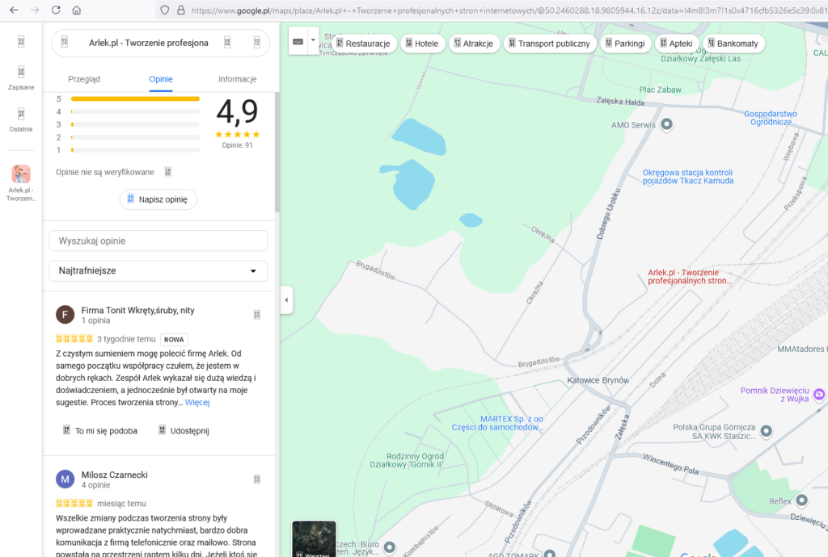The width and height of the screenshot is (828, 557).
Task: Focus the Wyszukaj opinie search field
Action: (158, 241)
